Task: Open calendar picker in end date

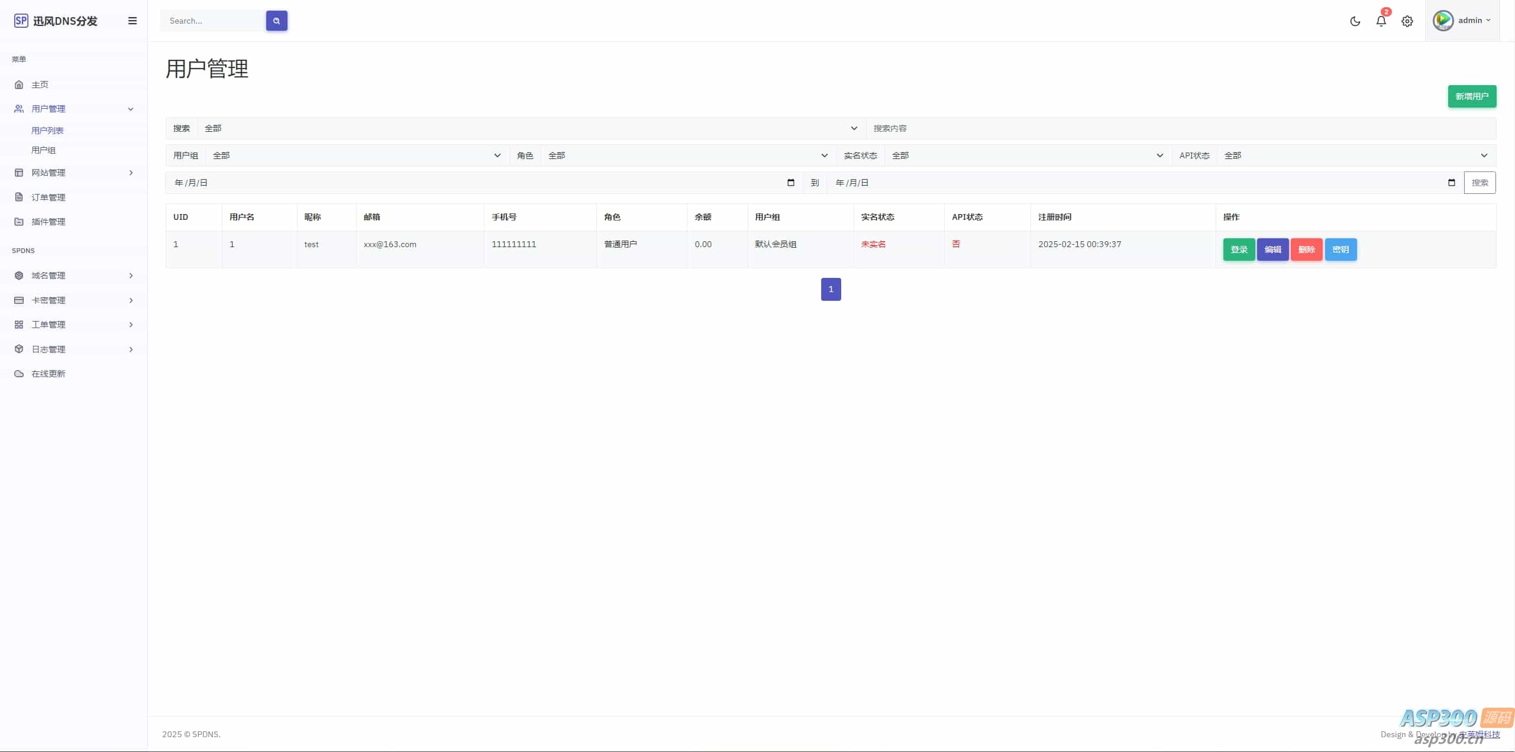Action: [x=1451, y=183]
